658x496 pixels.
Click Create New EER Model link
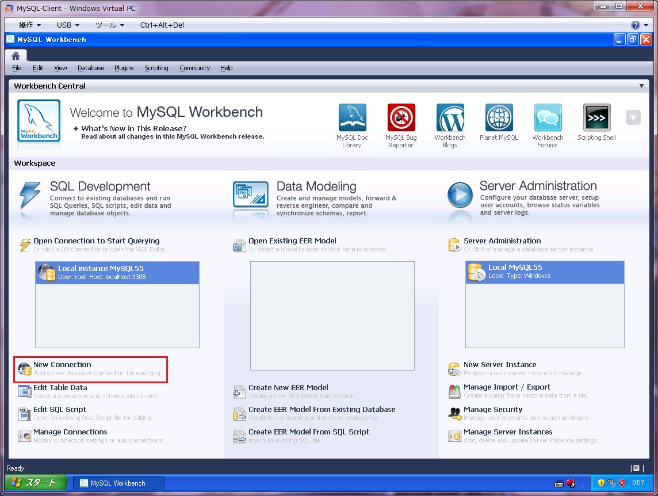(288, 387)
